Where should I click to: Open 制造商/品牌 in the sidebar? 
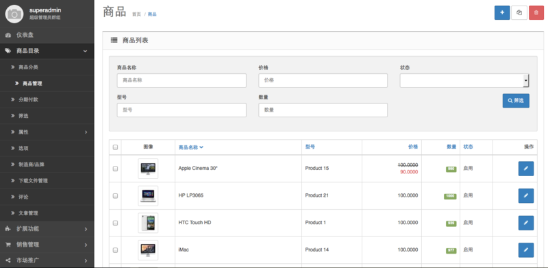(x=47, y=165)
